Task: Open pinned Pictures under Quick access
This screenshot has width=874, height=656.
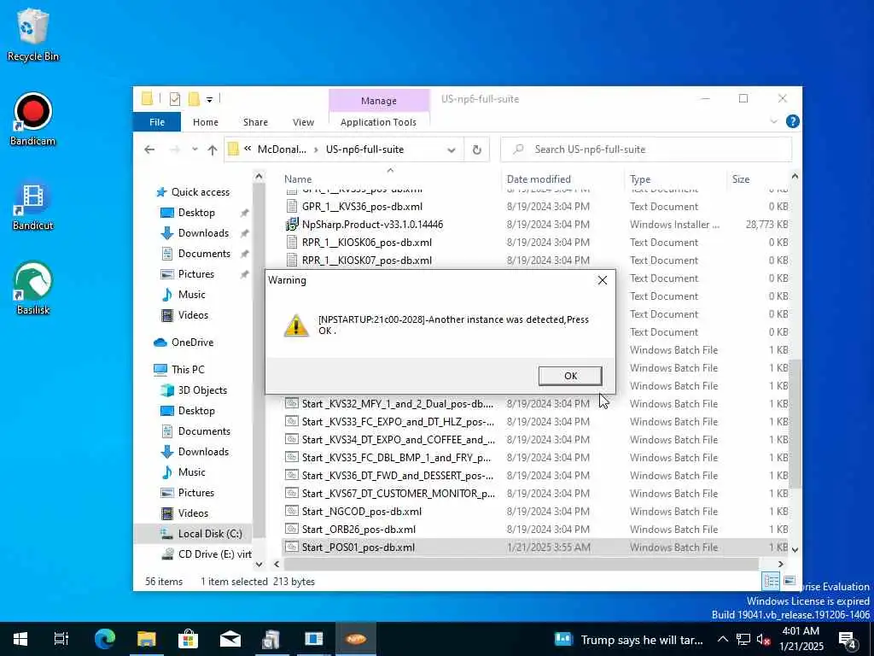Action: pyautogui.click(x=196, y=274)
